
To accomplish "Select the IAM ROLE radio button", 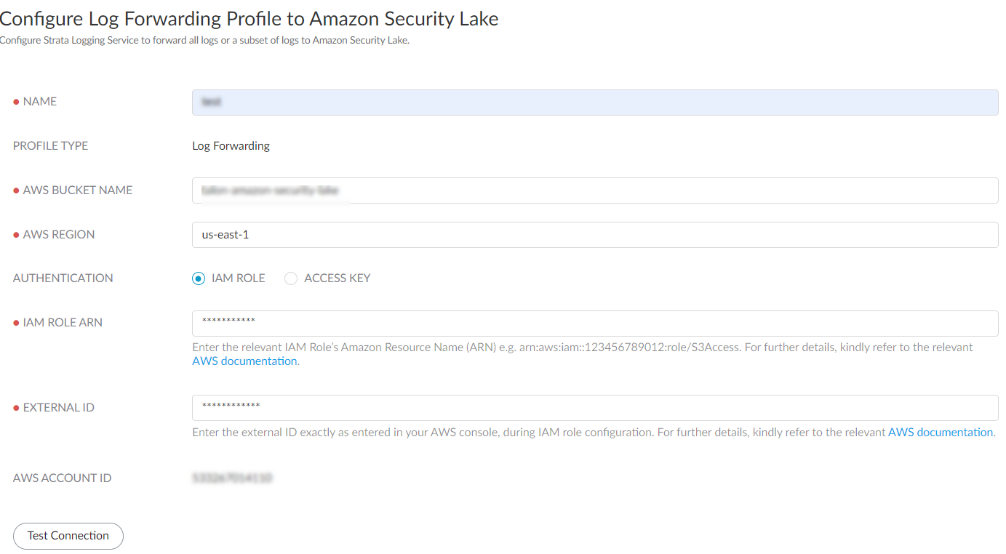I will 199,278.
